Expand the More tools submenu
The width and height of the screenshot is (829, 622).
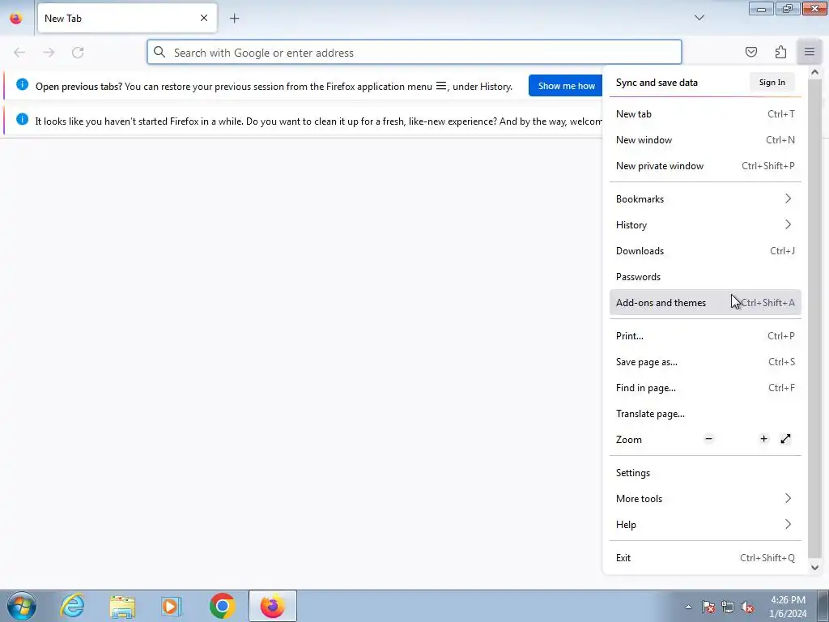click(705, 498)
